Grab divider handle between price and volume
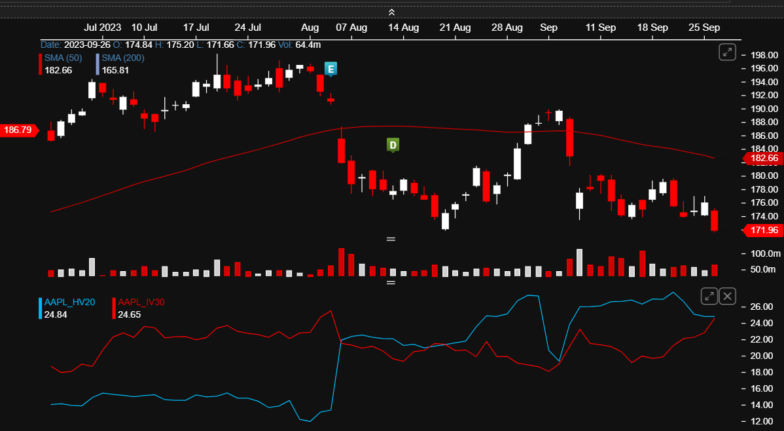This screenshot has width=784, height=431. pyautogui.click(x=391, y=239)
